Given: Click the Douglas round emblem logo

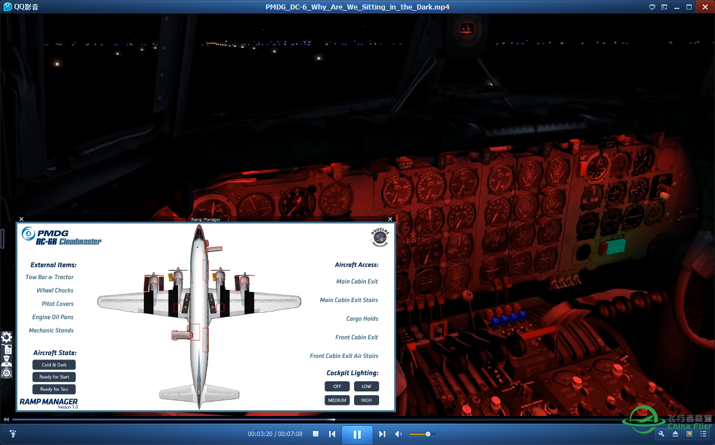Looking at the screenshot, I should (379, 237).
